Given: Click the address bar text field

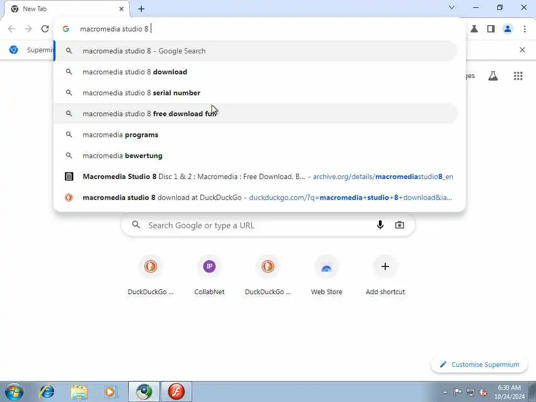Looking at the screenshot, I should pos(260,29).
